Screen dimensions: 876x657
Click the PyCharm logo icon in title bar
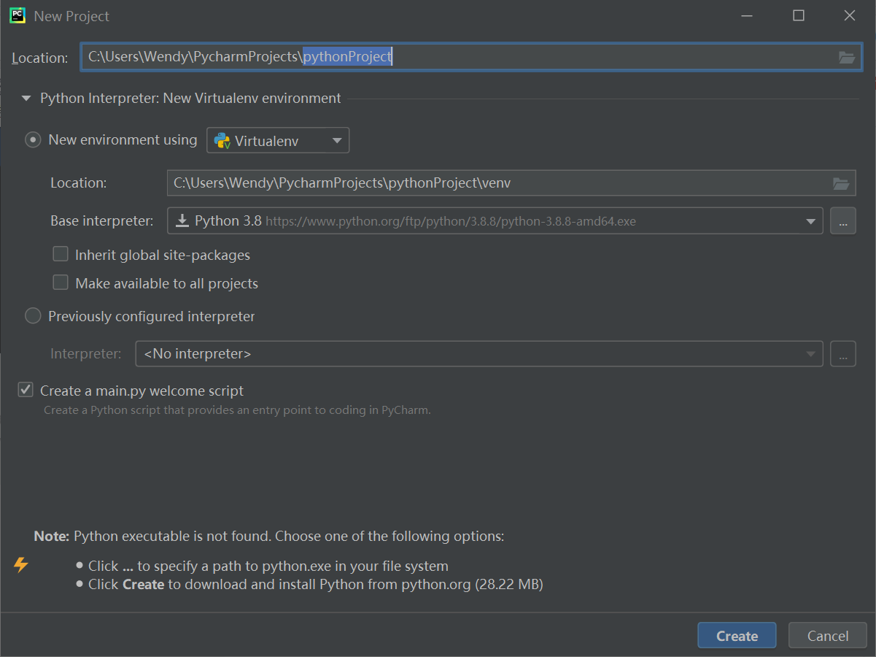point(18,15)
